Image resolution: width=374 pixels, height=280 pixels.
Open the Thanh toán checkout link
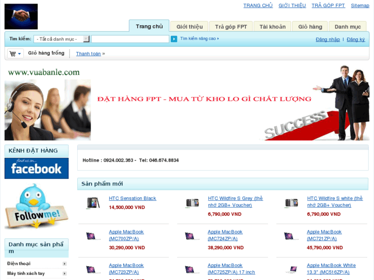88,54
